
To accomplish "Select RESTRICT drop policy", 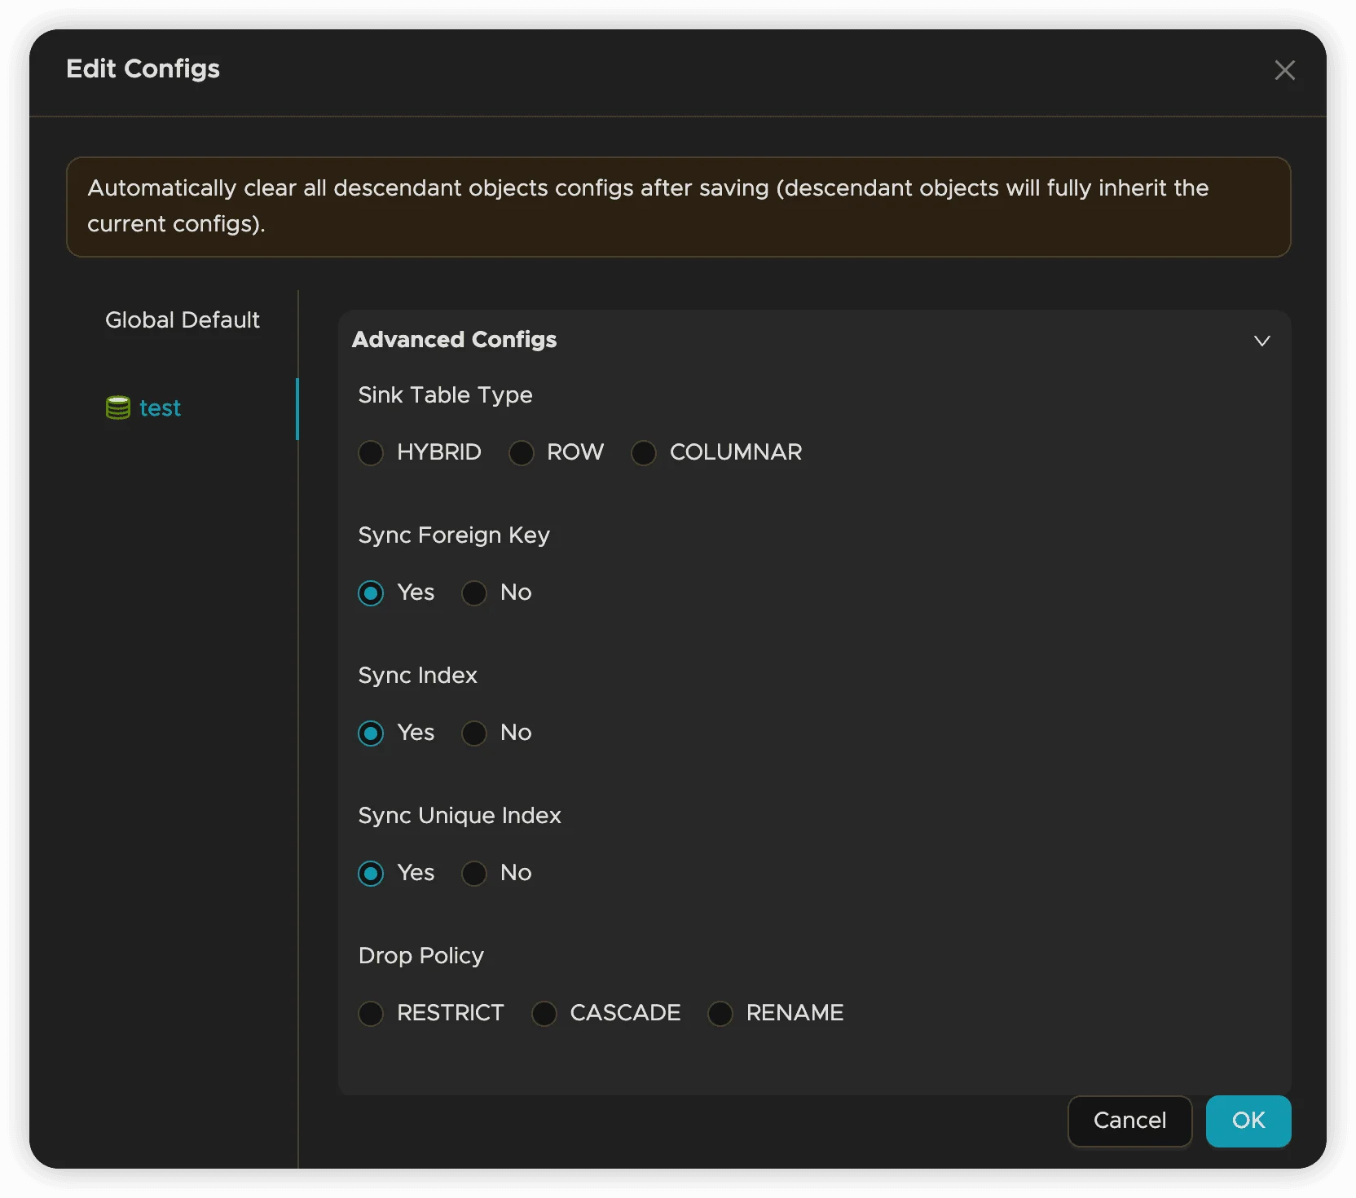I will pyautogui.click(x=371, y=1013).
